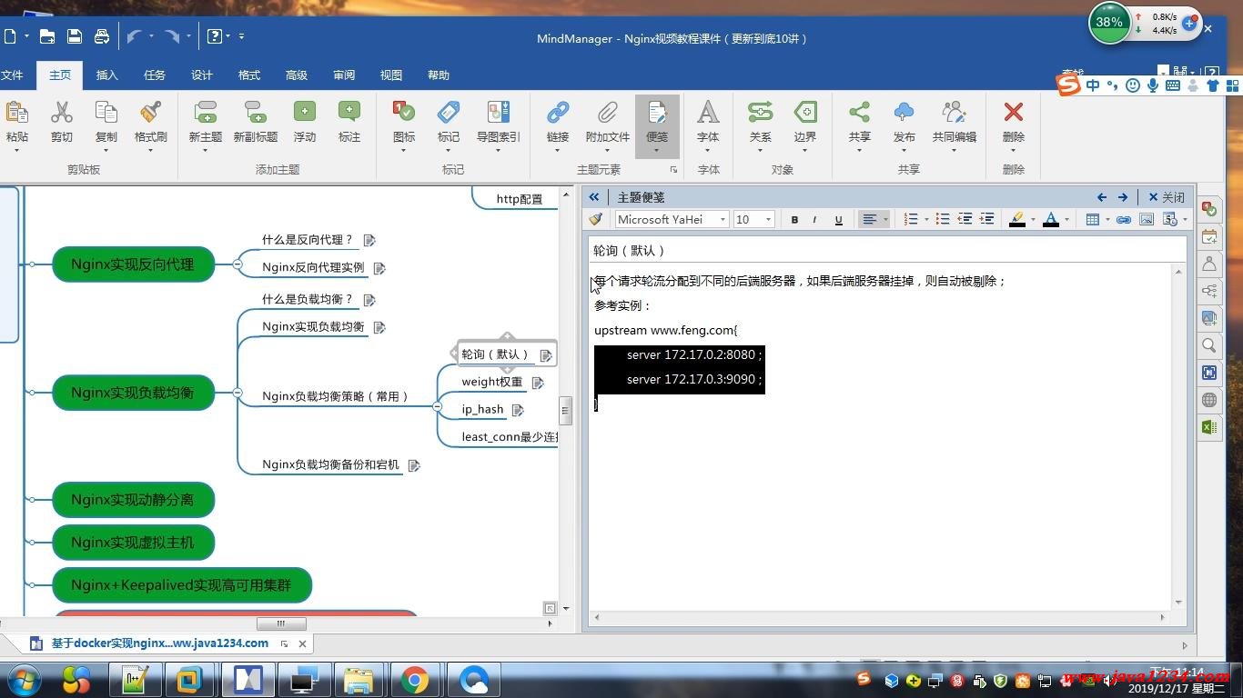
Task: Insert a hyperlink in the notes toolbar
Action: click(1124, 219)
